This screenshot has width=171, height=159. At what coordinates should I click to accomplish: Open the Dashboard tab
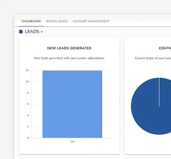pos(31,21)
